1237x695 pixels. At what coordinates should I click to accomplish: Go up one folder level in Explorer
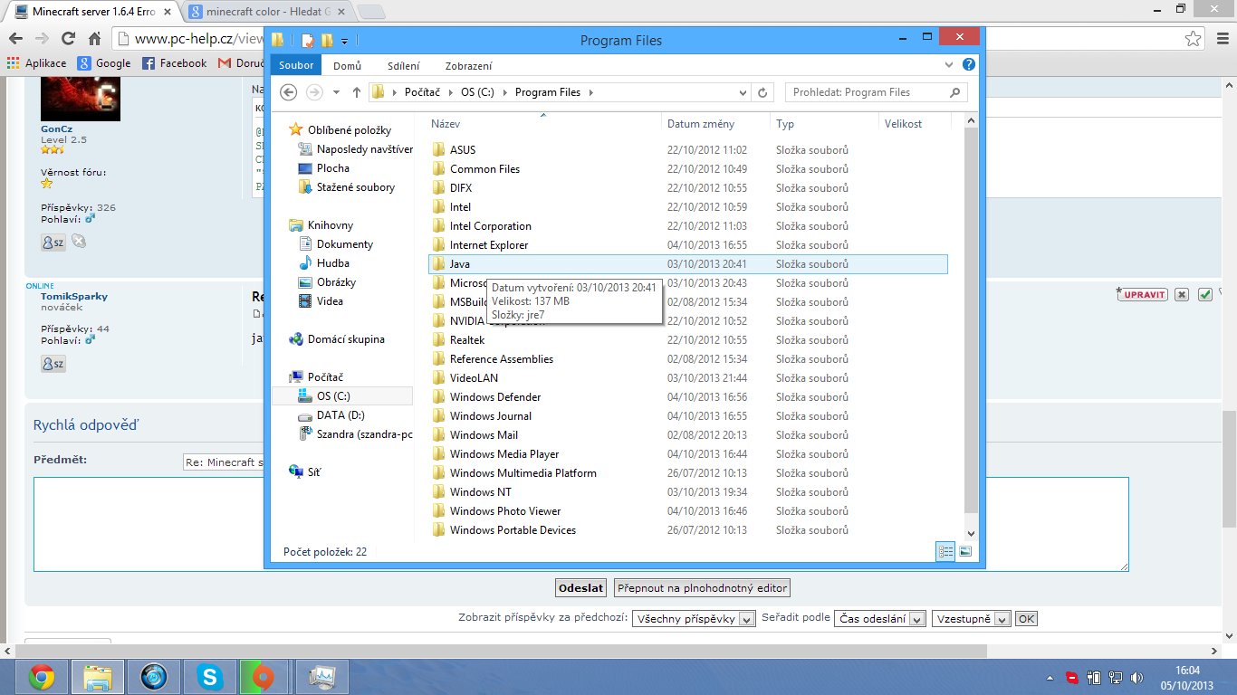[357, 92]
